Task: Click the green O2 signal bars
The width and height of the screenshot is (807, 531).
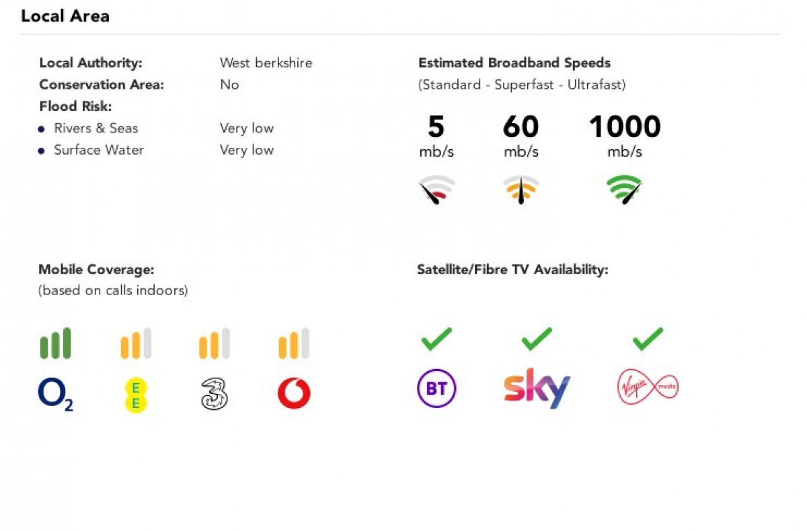Action: point(55,343)
